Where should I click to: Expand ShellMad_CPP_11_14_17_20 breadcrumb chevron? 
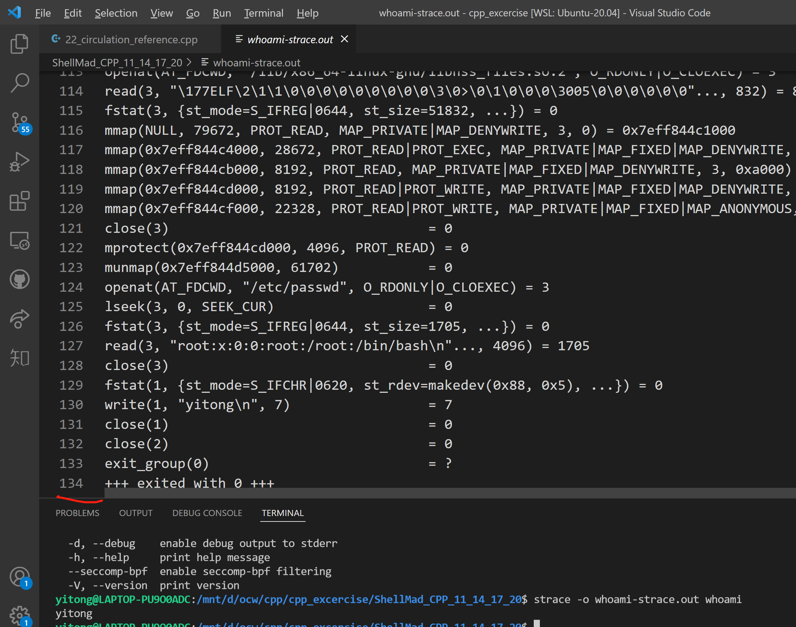[x=189, y=62]
